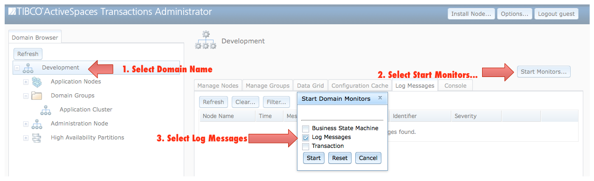
Task: Click the Development gears header icon
Action: [206, 40]
